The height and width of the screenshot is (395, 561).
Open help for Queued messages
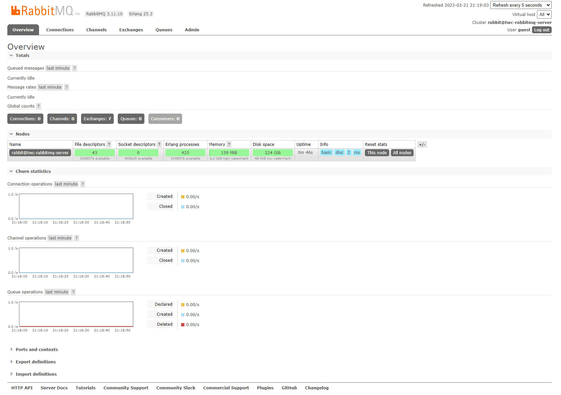pyautogui.click(x=74, y=68)
